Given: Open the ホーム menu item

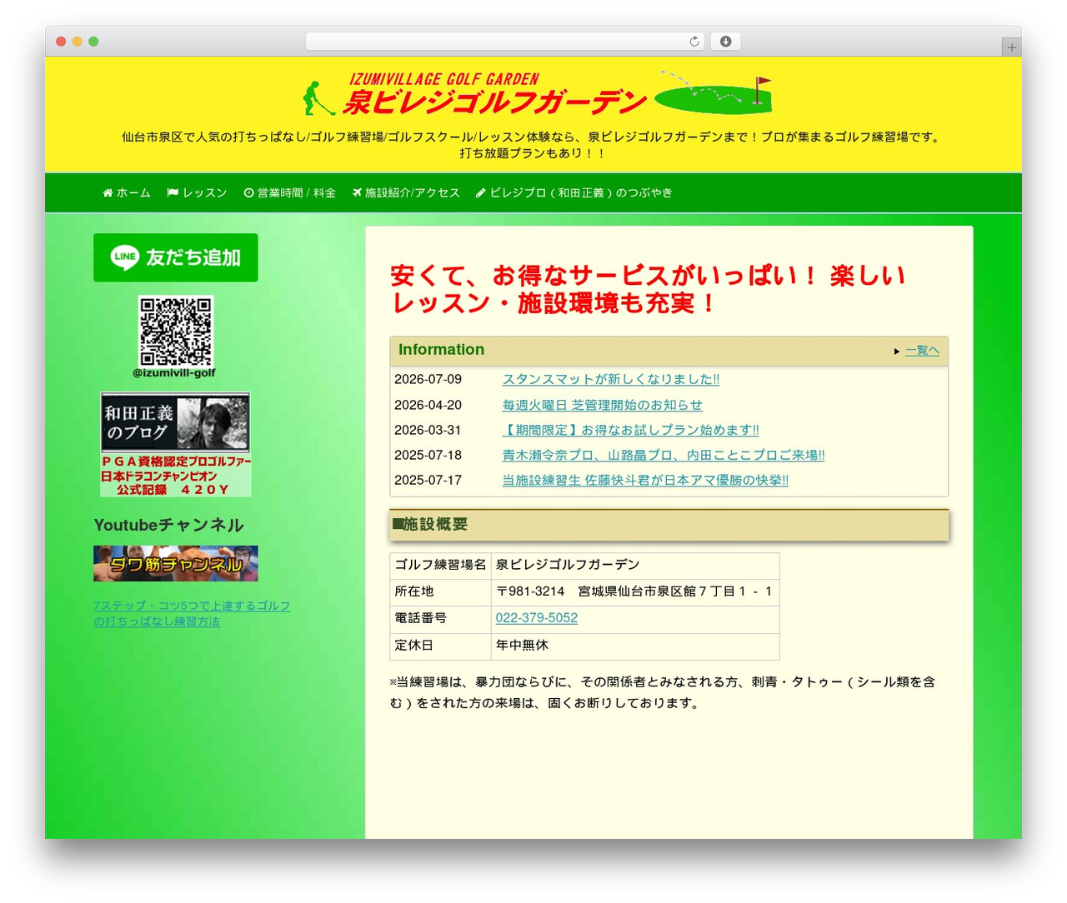Looking at the screenshot, I should tap(127, 192).
